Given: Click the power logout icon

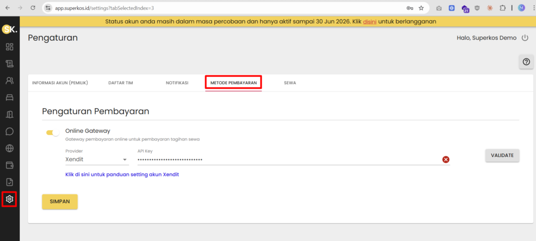Looking at the screenshot, I should [524, 38].
